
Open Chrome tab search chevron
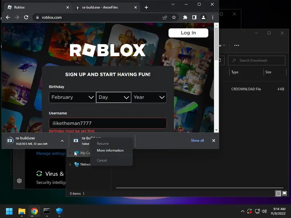coord(173,4)
